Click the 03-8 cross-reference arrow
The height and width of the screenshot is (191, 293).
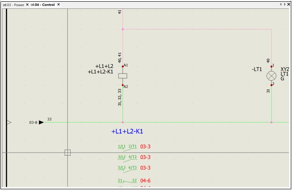[41, 122]
